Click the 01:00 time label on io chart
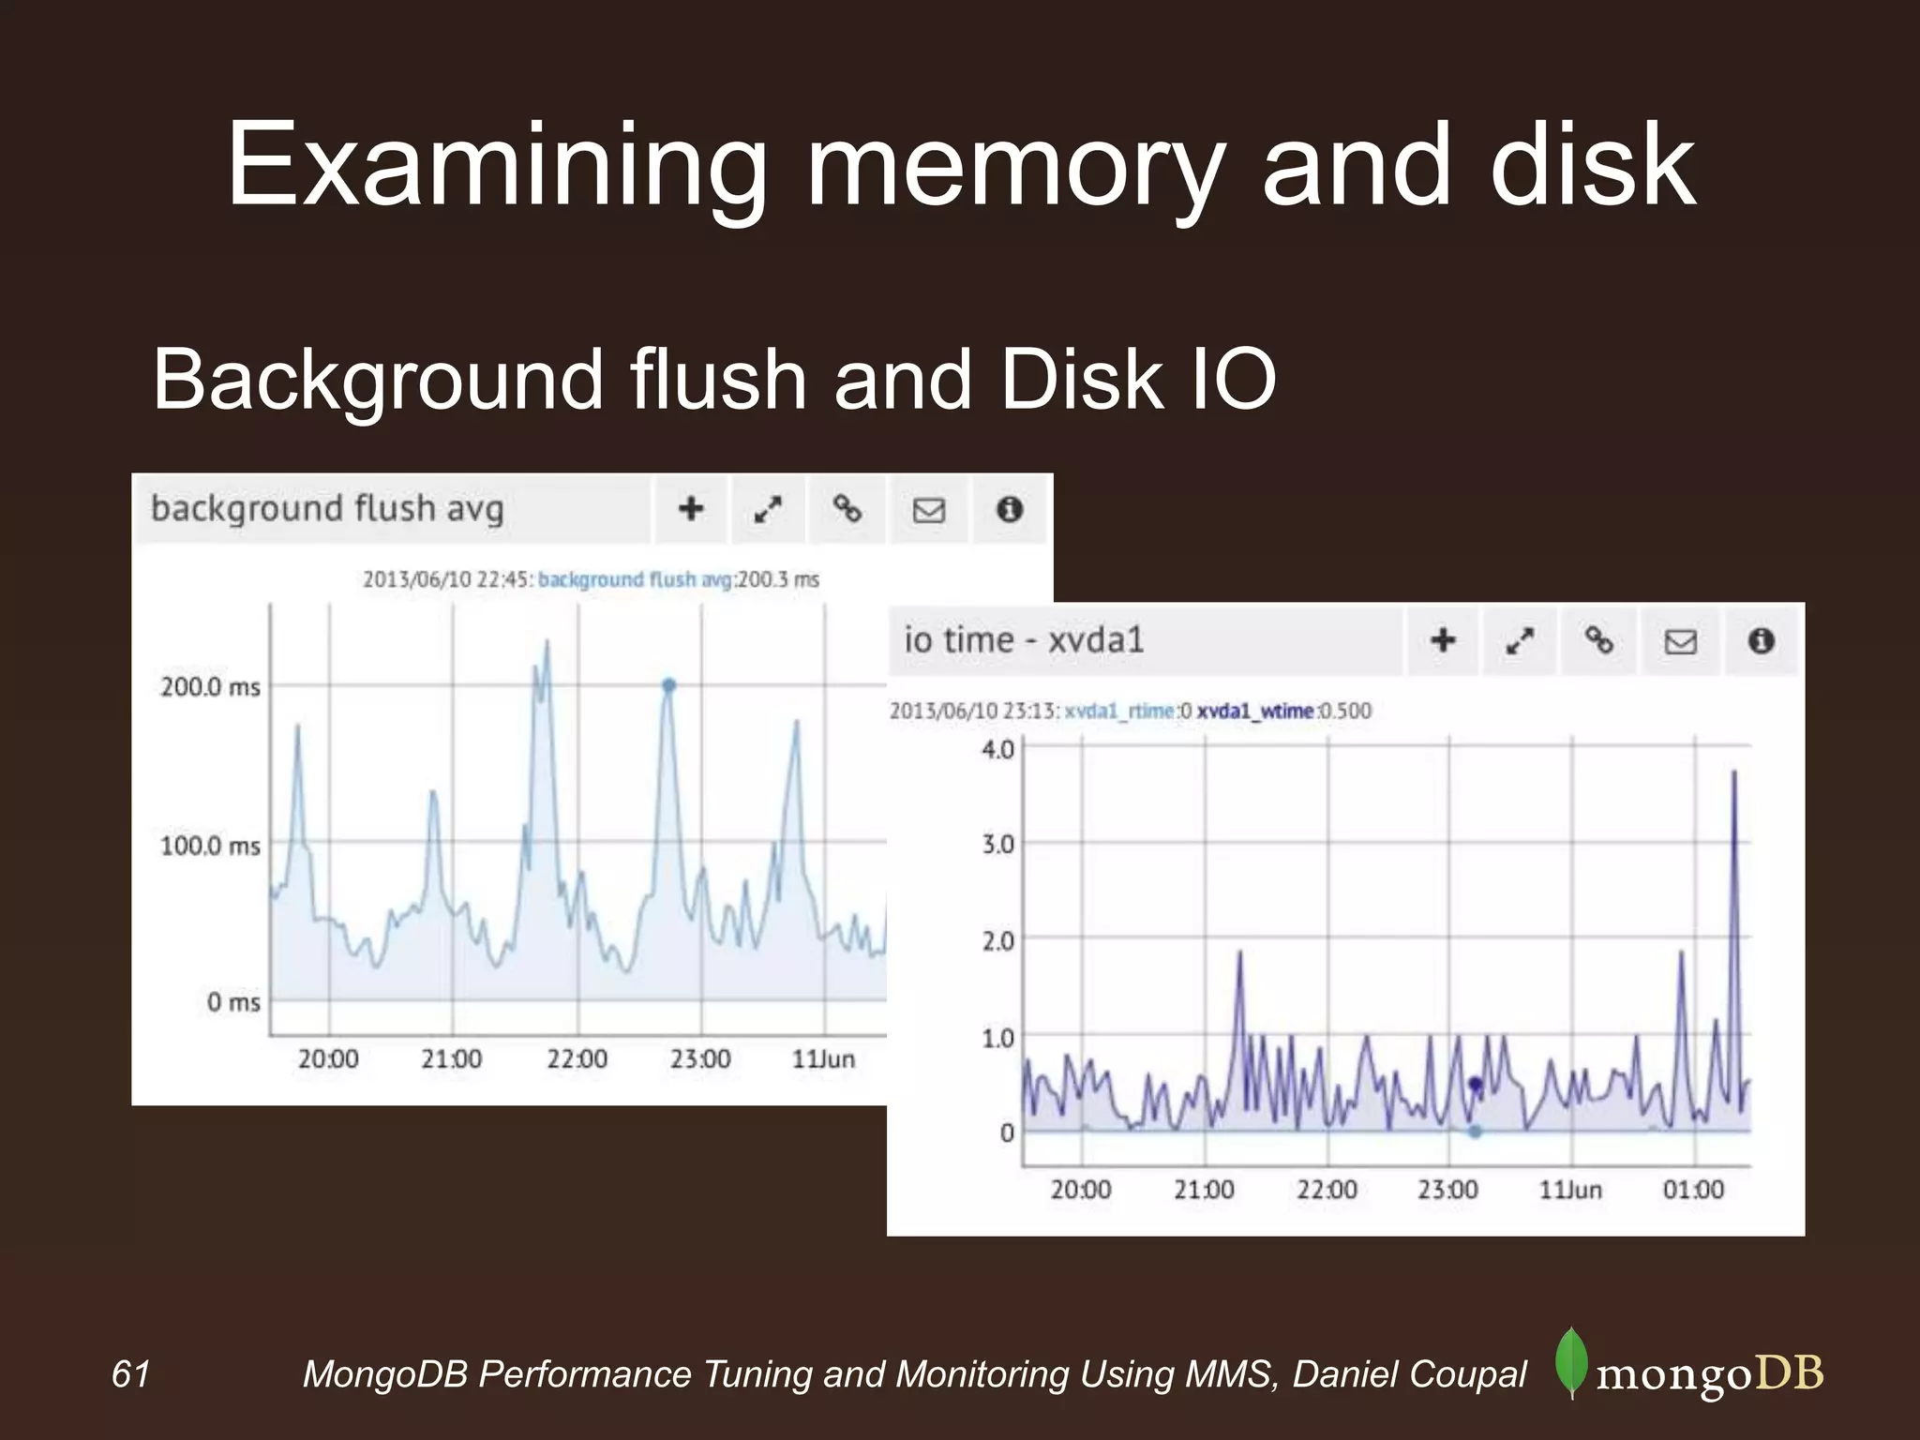This screenshot has width=1920, height=1440. coord(1693,1190)
